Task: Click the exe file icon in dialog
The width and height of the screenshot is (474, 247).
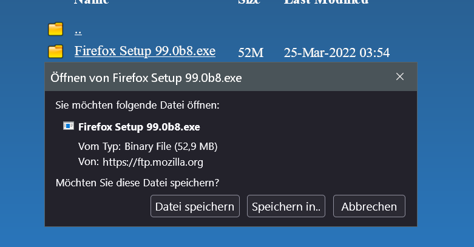Action: (69, 126)
